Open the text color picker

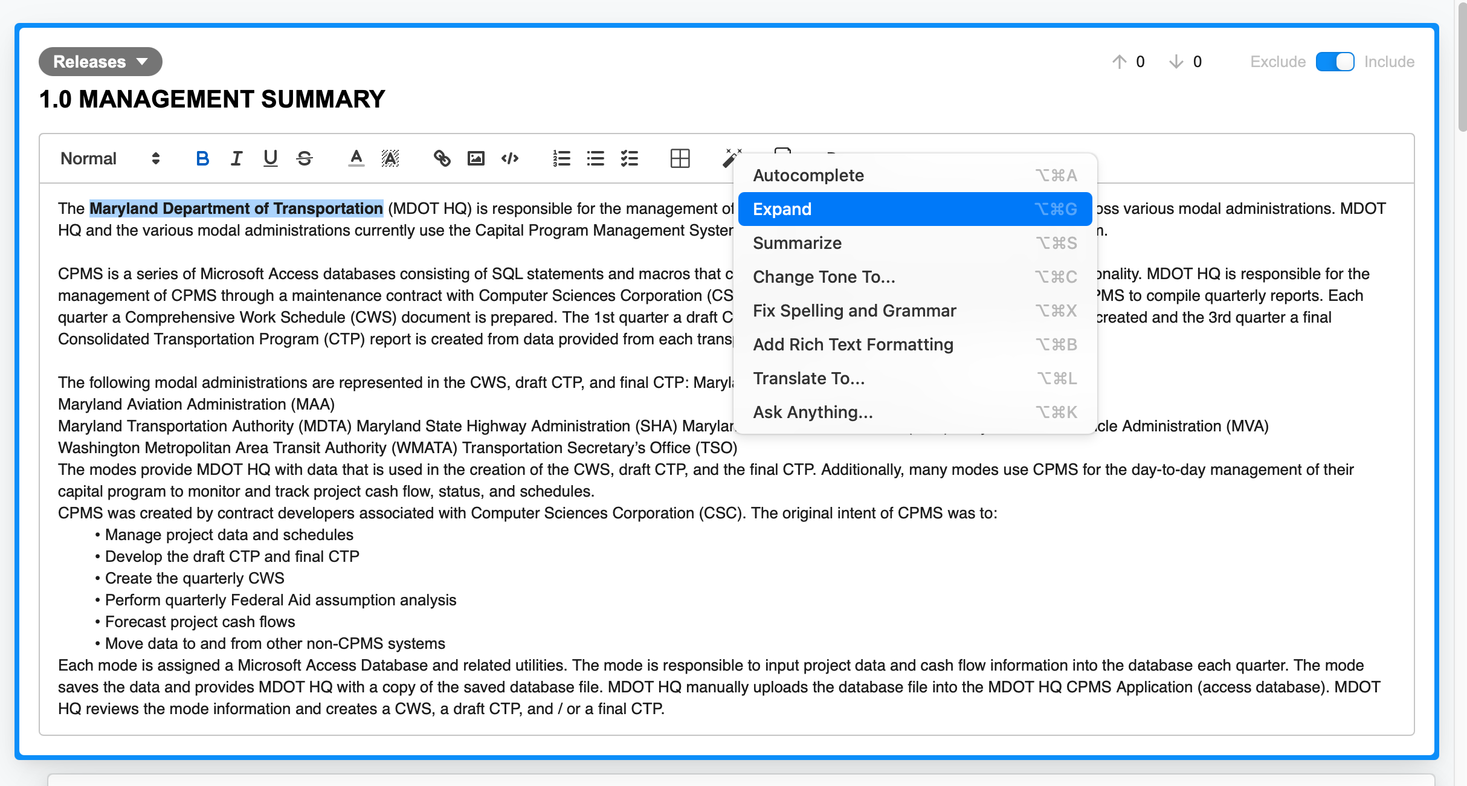pyautogui.click(x=356, y=158)
